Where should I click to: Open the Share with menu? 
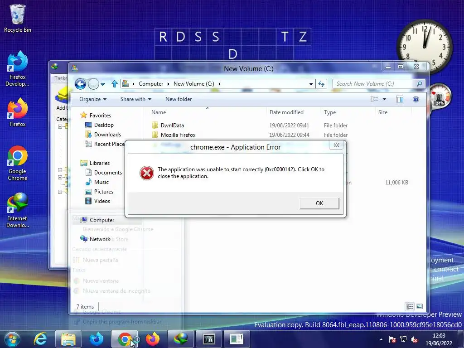click(136, 99)
